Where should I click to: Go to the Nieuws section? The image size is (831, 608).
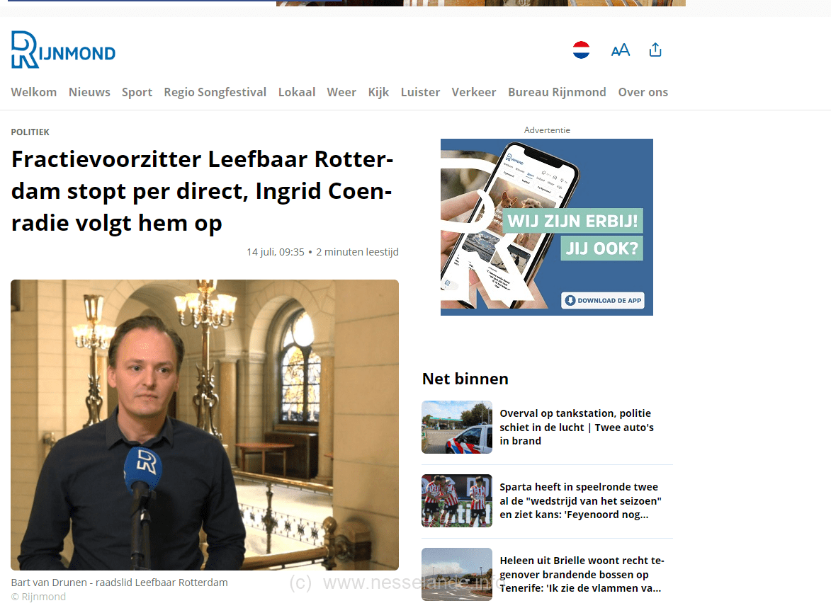[89, 92]
